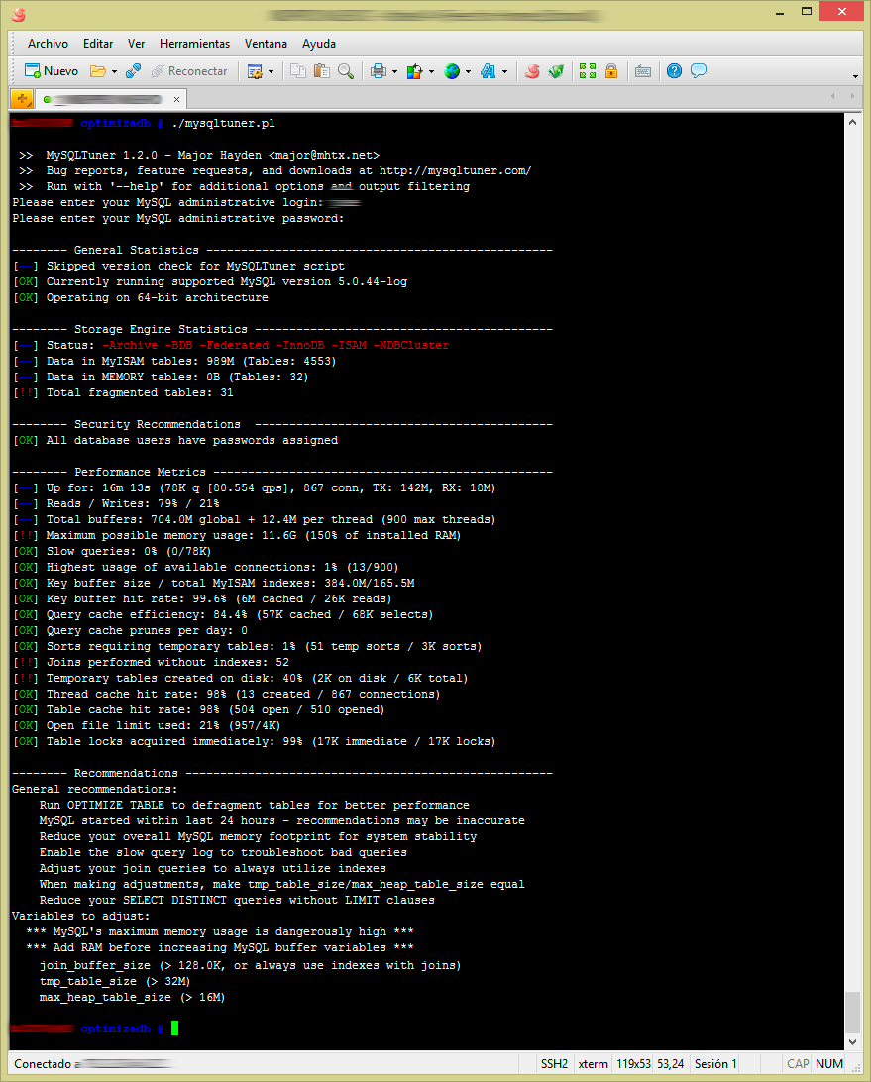This screenshot has height=1082, width=871.
Task: Click the tab scroll left arrow
Action: point(833,96)
